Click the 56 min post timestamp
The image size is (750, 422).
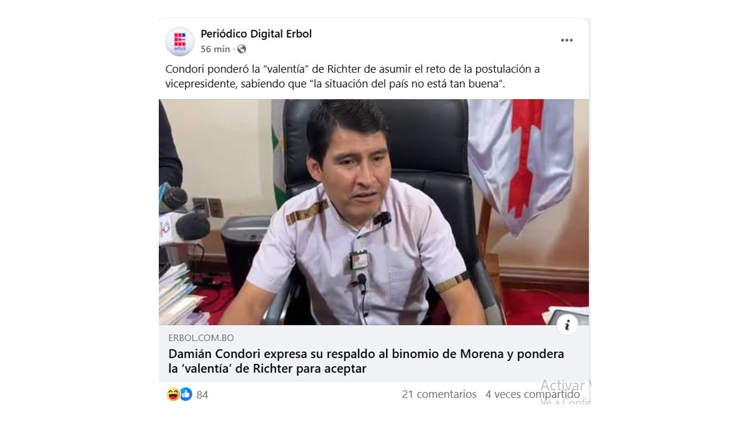pos(215,49)
